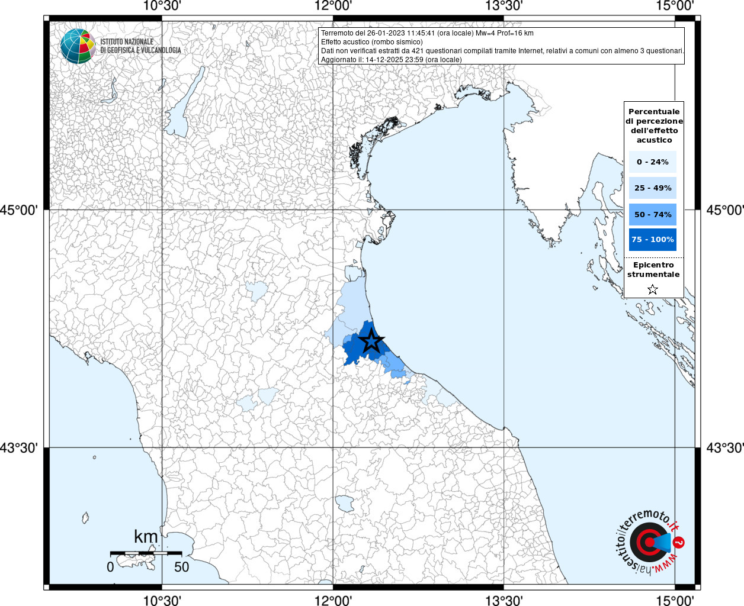The height and width of the screenshot is (606, 744).
Task: Click the top 12°00' longitude label
Action: [x=333, y=6]
